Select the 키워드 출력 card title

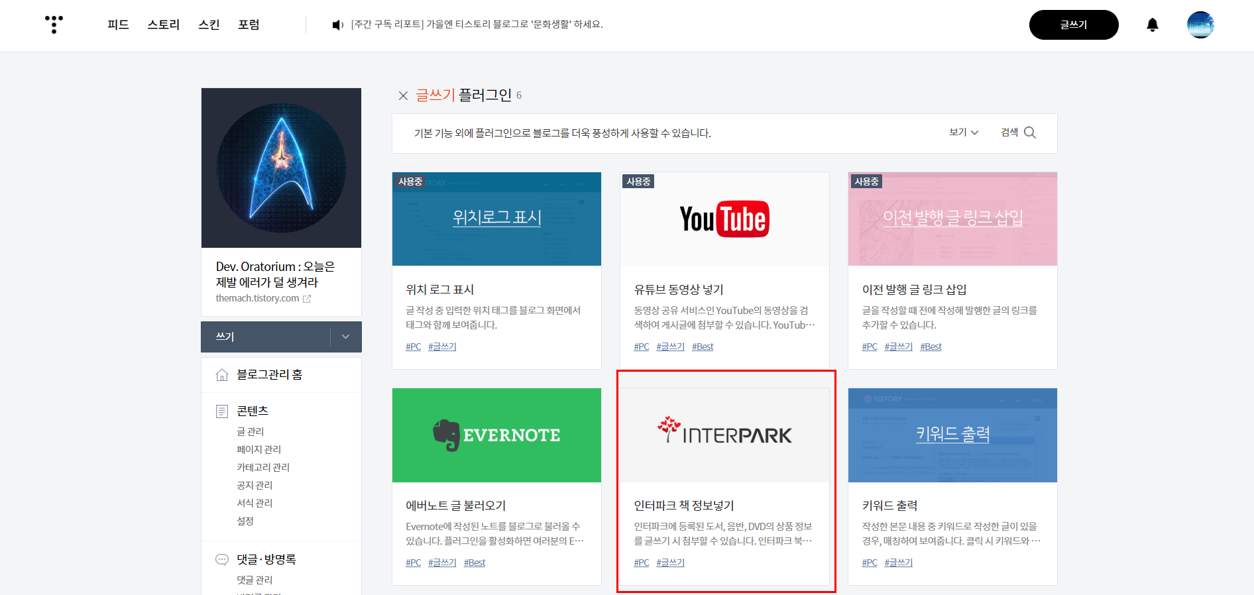[889, 506]
